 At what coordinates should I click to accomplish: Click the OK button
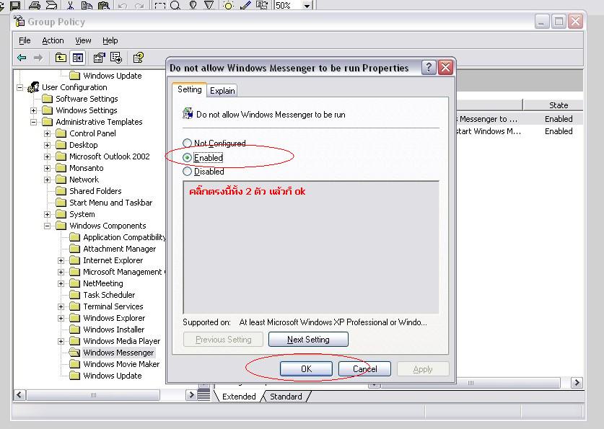click(x=306, y=369)
